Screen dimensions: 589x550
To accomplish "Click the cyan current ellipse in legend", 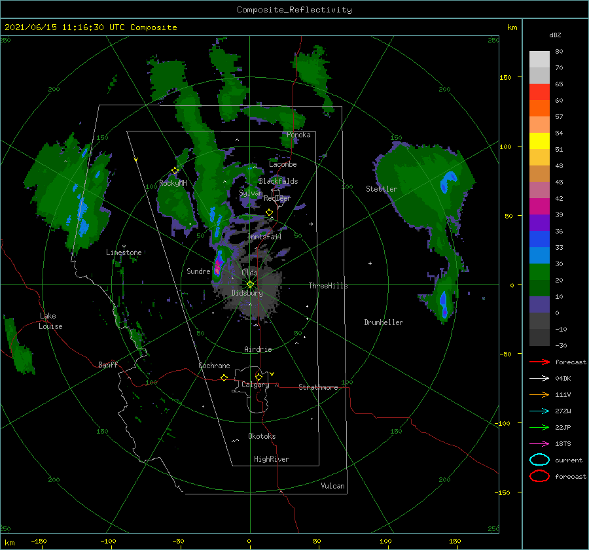I will pos(539,460).
